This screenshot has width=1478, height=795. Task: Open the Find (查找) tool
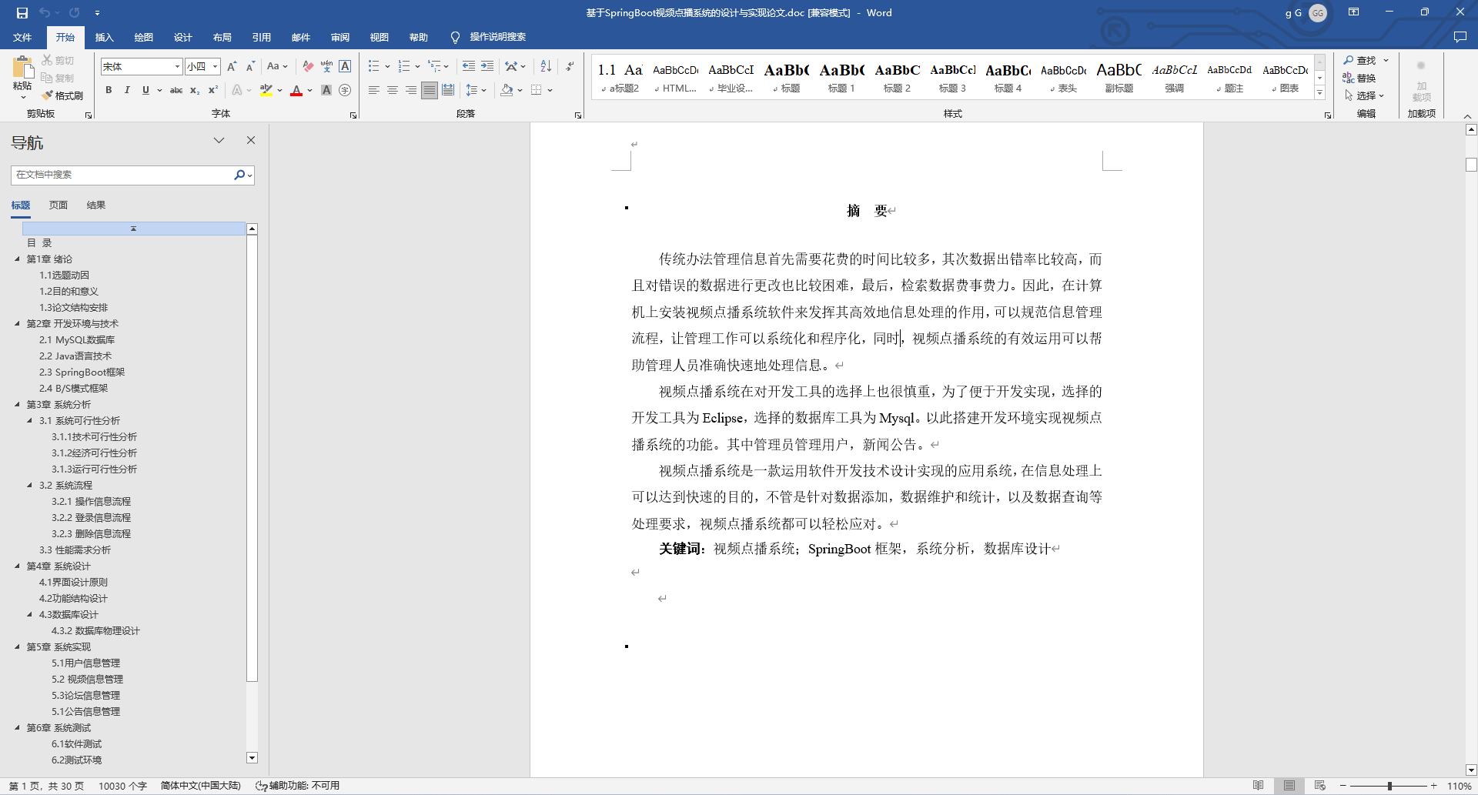tap(1360, 60)
